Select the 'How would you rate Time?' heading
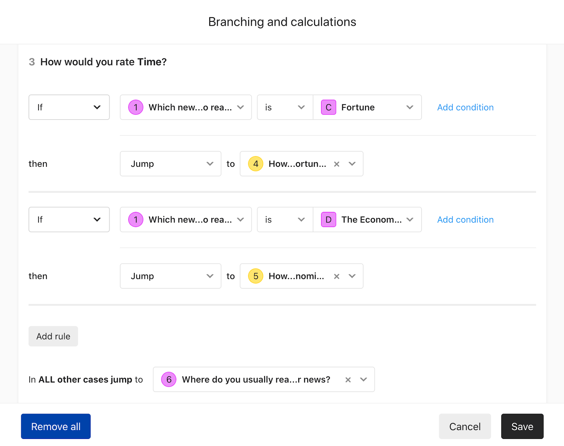The width and height of the screenshot is (564, 446). coord(103,62)
